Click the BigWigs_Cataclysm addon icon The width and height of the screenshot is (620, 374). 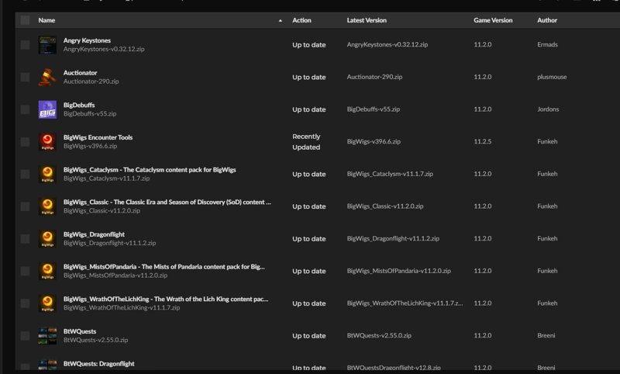point(47,174)
